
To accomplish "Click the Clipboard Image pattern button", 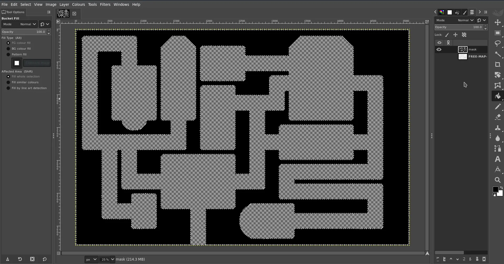I will tap(37, 63).
